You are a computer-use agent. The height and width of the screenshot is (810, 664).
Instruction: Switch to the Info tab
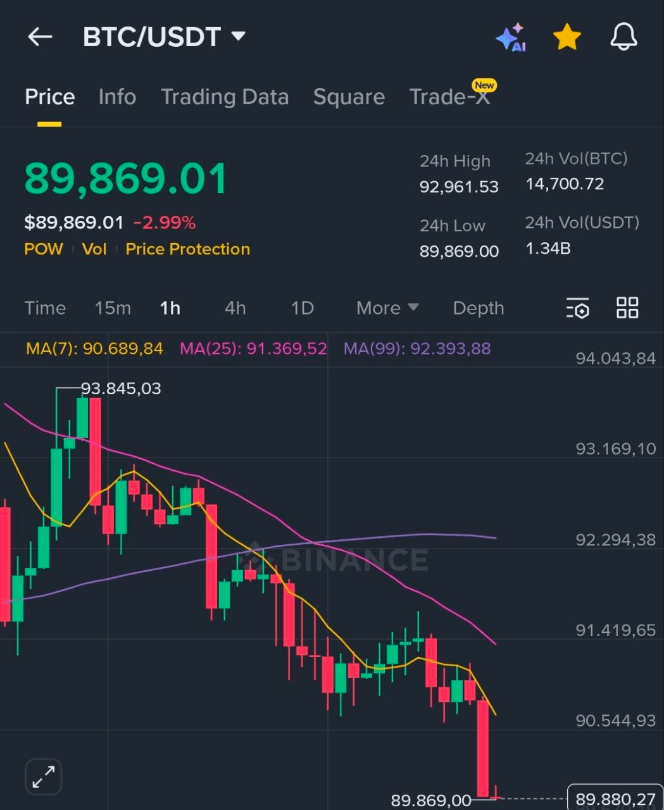click(117, 97)
